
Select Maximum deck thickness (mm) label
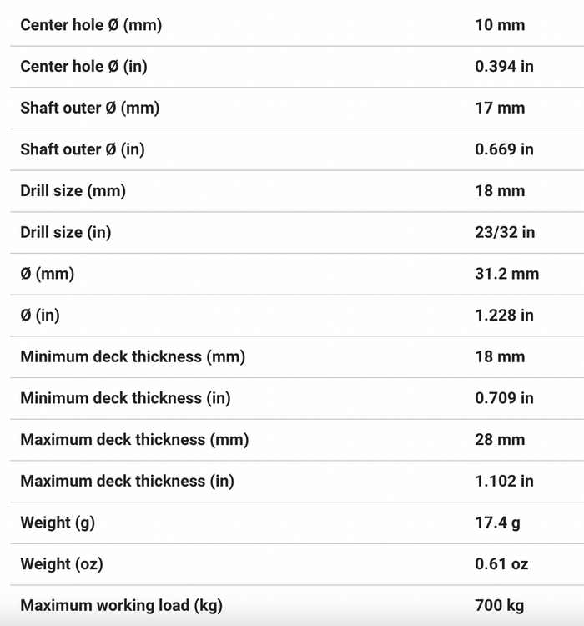point(134,440)
